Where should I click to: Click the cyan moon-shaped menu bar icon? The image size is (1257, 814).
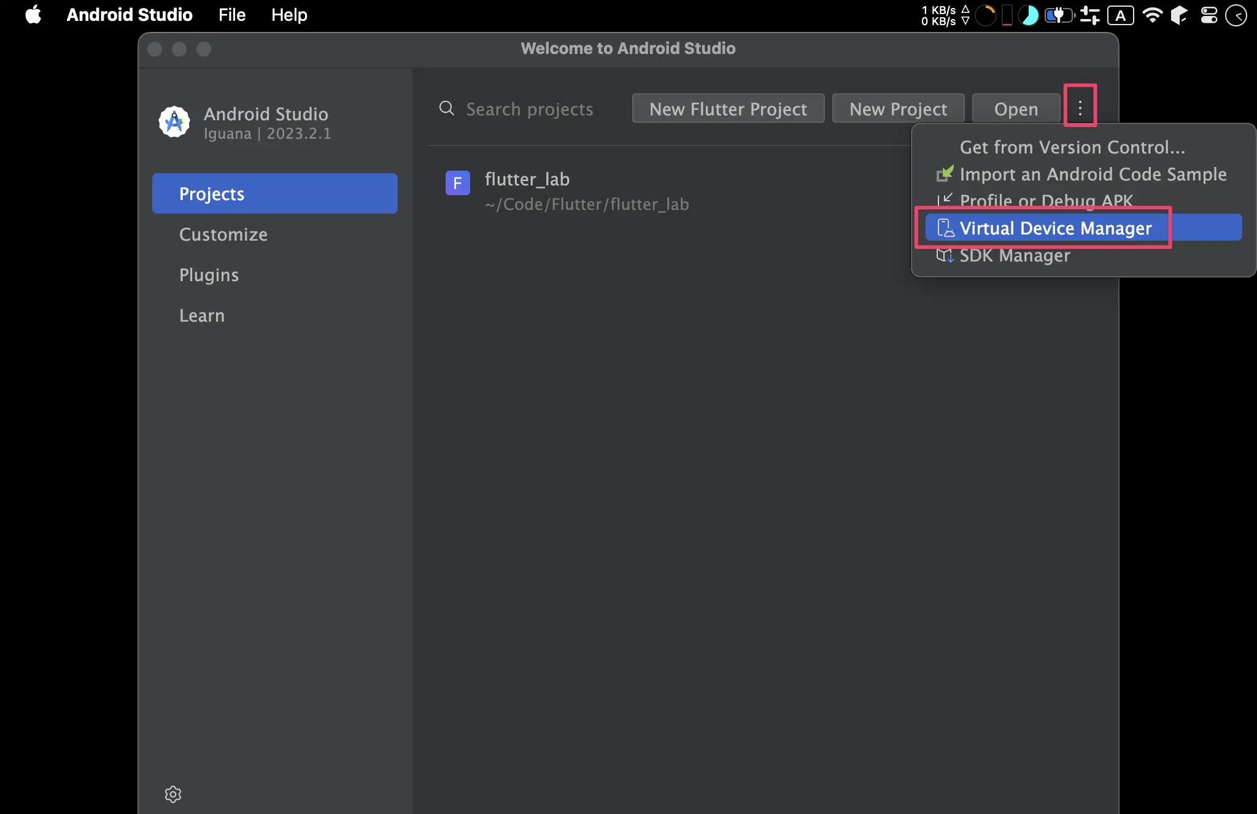click(x=1028, y=15)
